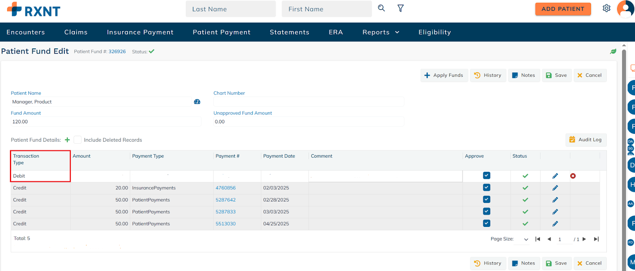Open the filter funnel icon
Screen dimensions: 635x271
400,8
